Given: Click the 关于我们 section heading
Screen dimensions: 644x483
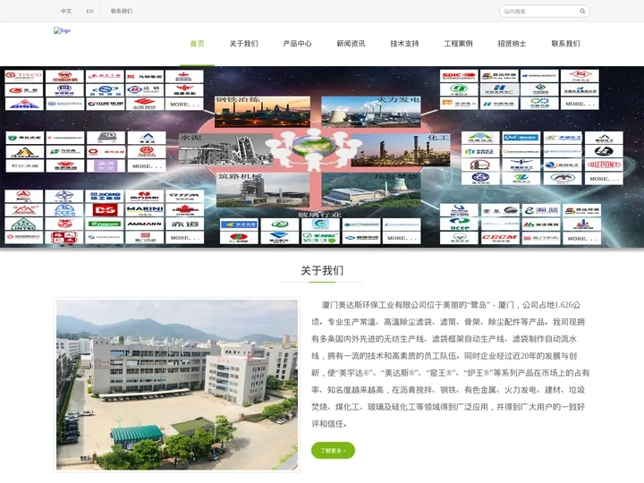Looking at the screenshot, I should pos(322,270).
